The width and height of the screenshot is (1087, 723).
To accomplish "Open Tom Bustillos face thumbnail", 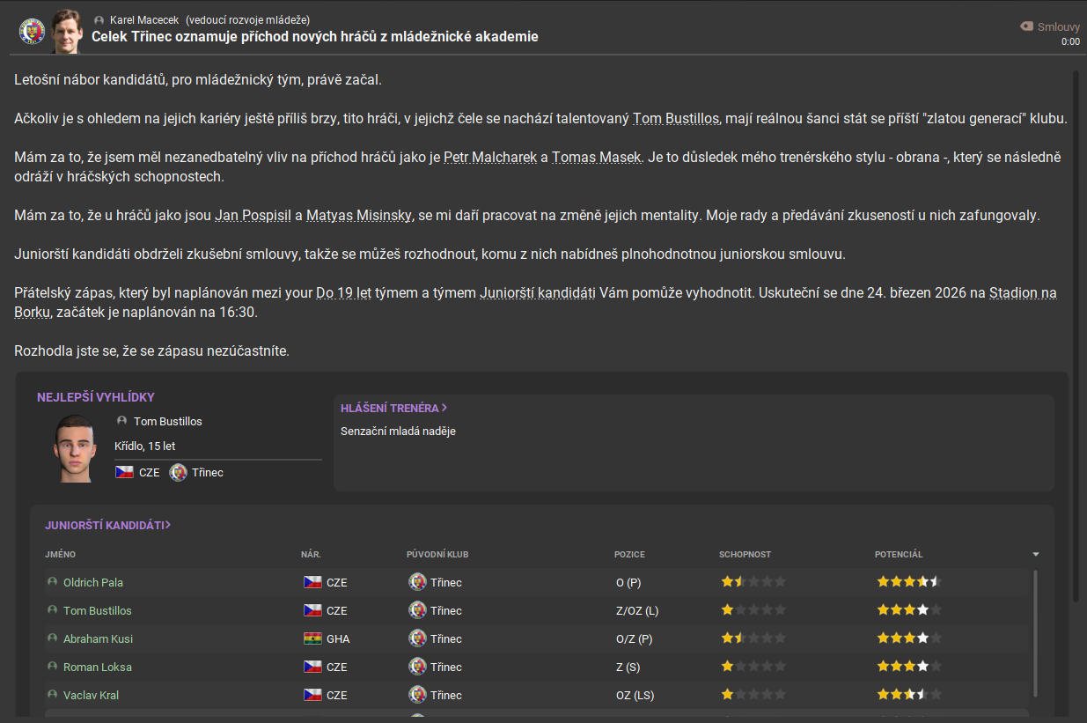I will coord(76,448).
